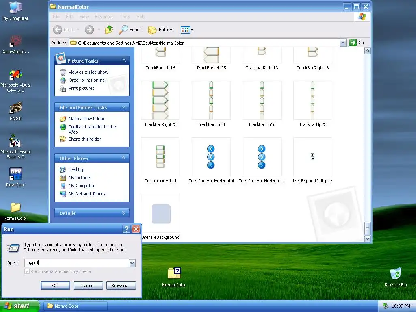Click the TrackbarRight13 file name
The width and height of the screenshot is (416, 312).
(262, 68)
